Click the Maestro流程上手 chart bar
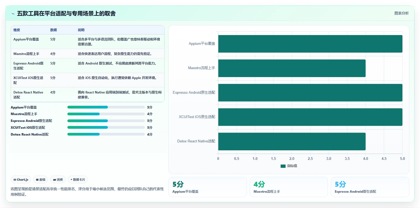The height and width of the screenshot is (208, 420). click(292, 68)
